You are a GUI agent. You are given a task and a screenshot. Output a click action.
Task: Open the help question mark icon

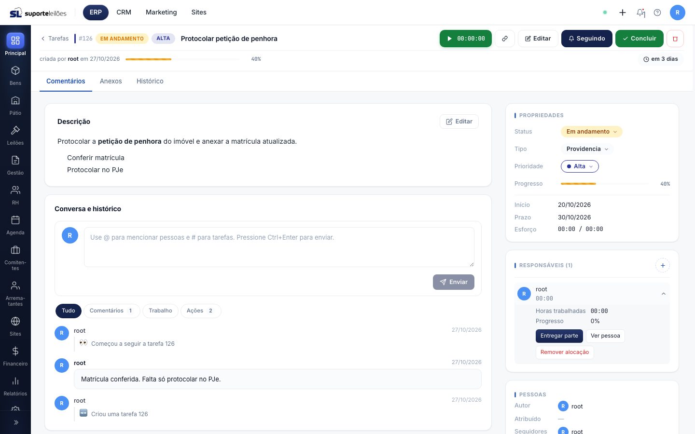pyautogui.click(x=657, y=13)
